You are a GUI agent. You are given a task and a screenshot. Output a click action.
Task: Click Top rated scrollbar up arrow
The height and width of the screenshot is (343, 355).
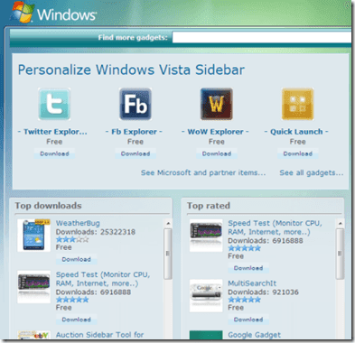(340, 224)
